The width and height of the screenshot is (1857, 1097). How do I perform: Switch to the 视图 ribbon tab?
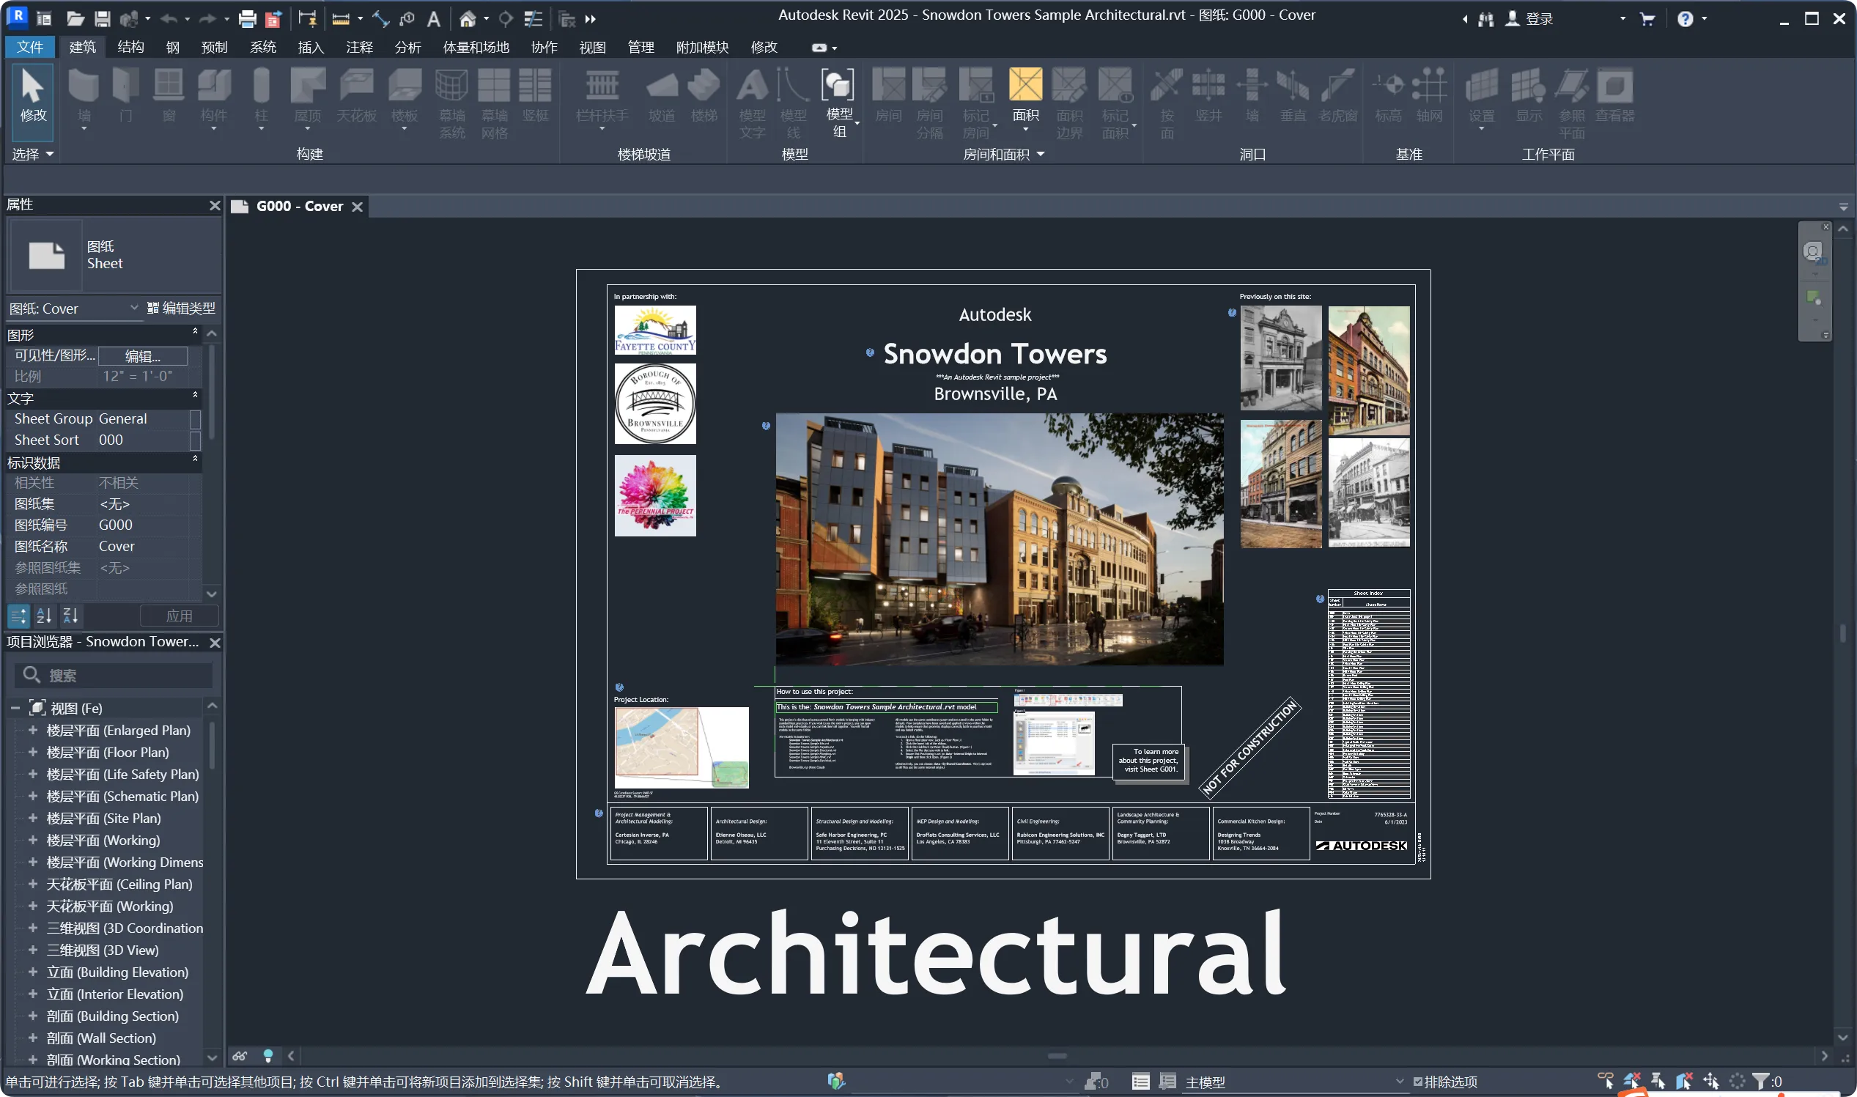[592, 48]
